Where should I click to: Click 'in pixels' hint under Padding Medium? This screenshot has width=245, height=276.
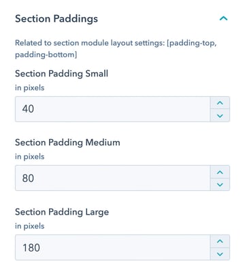pyautogui.click(x=30, y=157)
